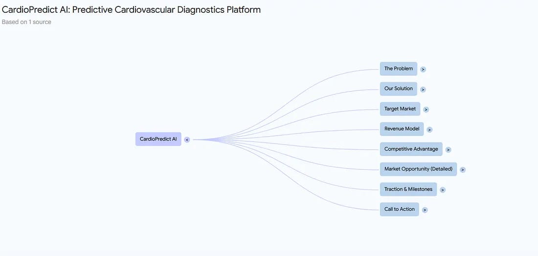Select the CardioPredict AI root node
This screenshot has width=538, height=256.
[158, 139]
